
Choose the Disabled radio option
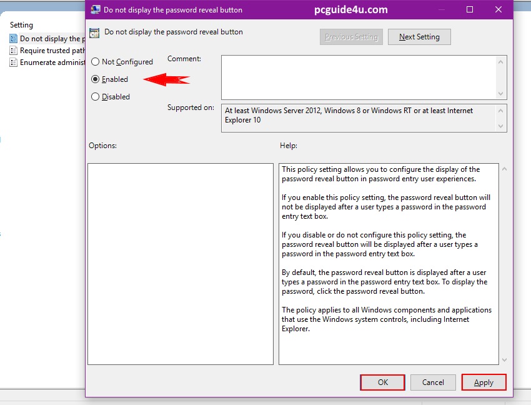click(x=95, y=97)
